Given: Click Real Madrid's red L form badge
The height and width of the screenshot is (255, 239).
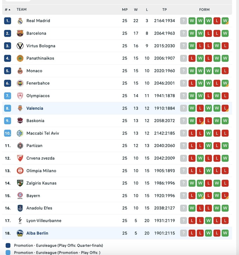Looking at the screenshot, I should (217, 21).
